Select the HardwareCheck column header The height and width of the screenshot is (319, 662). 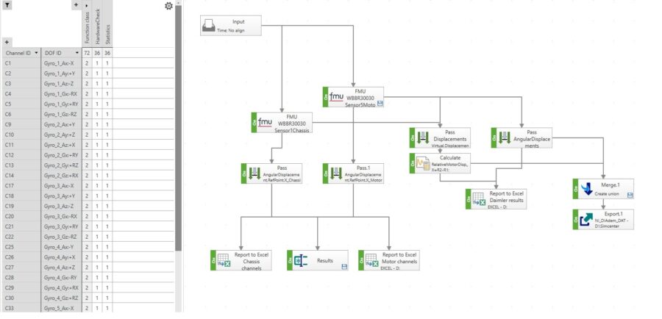(x=97, y=25)
